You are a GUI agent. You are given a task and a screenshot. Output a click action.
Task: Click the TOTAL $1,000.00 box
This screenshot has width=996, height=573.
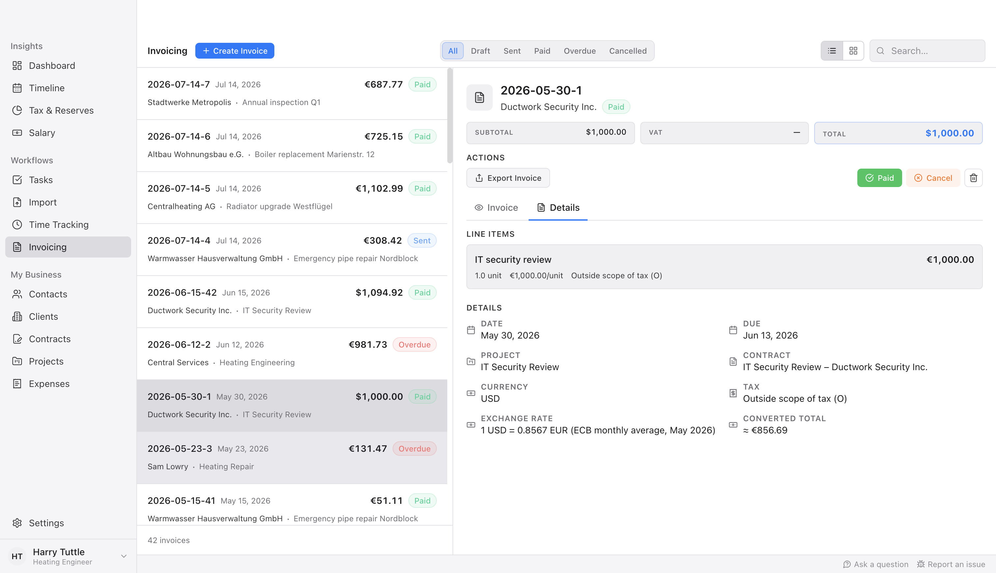[x=898, y=133]
